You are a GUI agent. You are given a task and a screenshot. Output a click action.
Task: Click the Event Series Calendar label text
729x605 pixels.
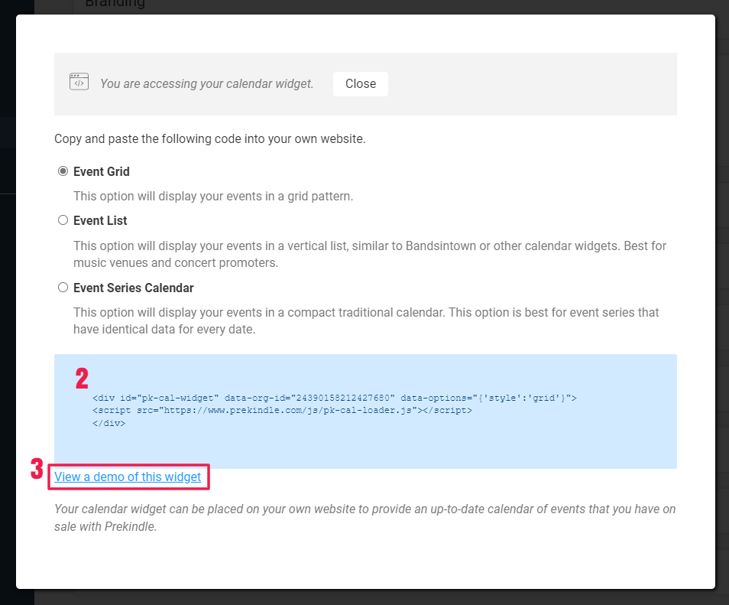pos(134,288)
